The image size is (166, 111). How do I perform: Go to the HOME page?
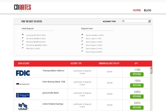pyautogui.click(x=137, y=10)
